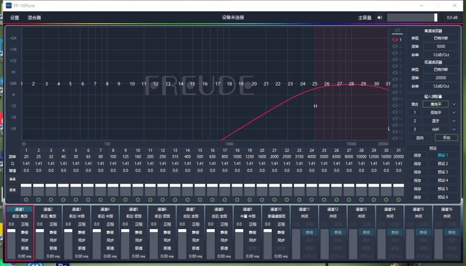Mute 通道1 with its 静音 button
This screenshot has width=466, height=266.
pyautogui.click(x=25, y=232)
